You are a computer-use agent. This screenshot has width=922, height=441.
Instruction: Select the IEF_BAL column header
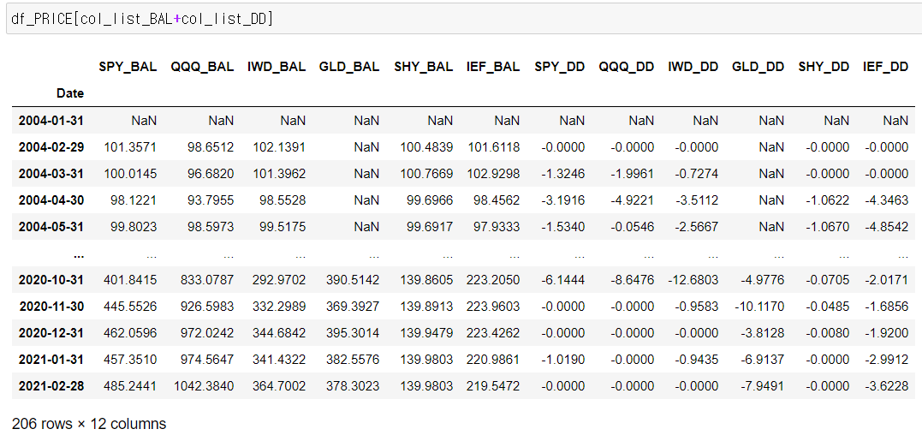click(493, 67)
